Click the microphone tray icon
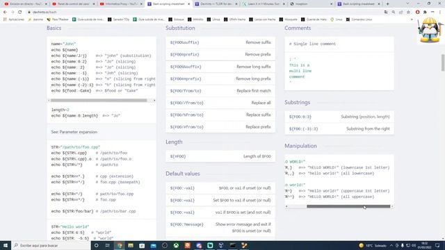445x250 pixels. pos(403,245)
